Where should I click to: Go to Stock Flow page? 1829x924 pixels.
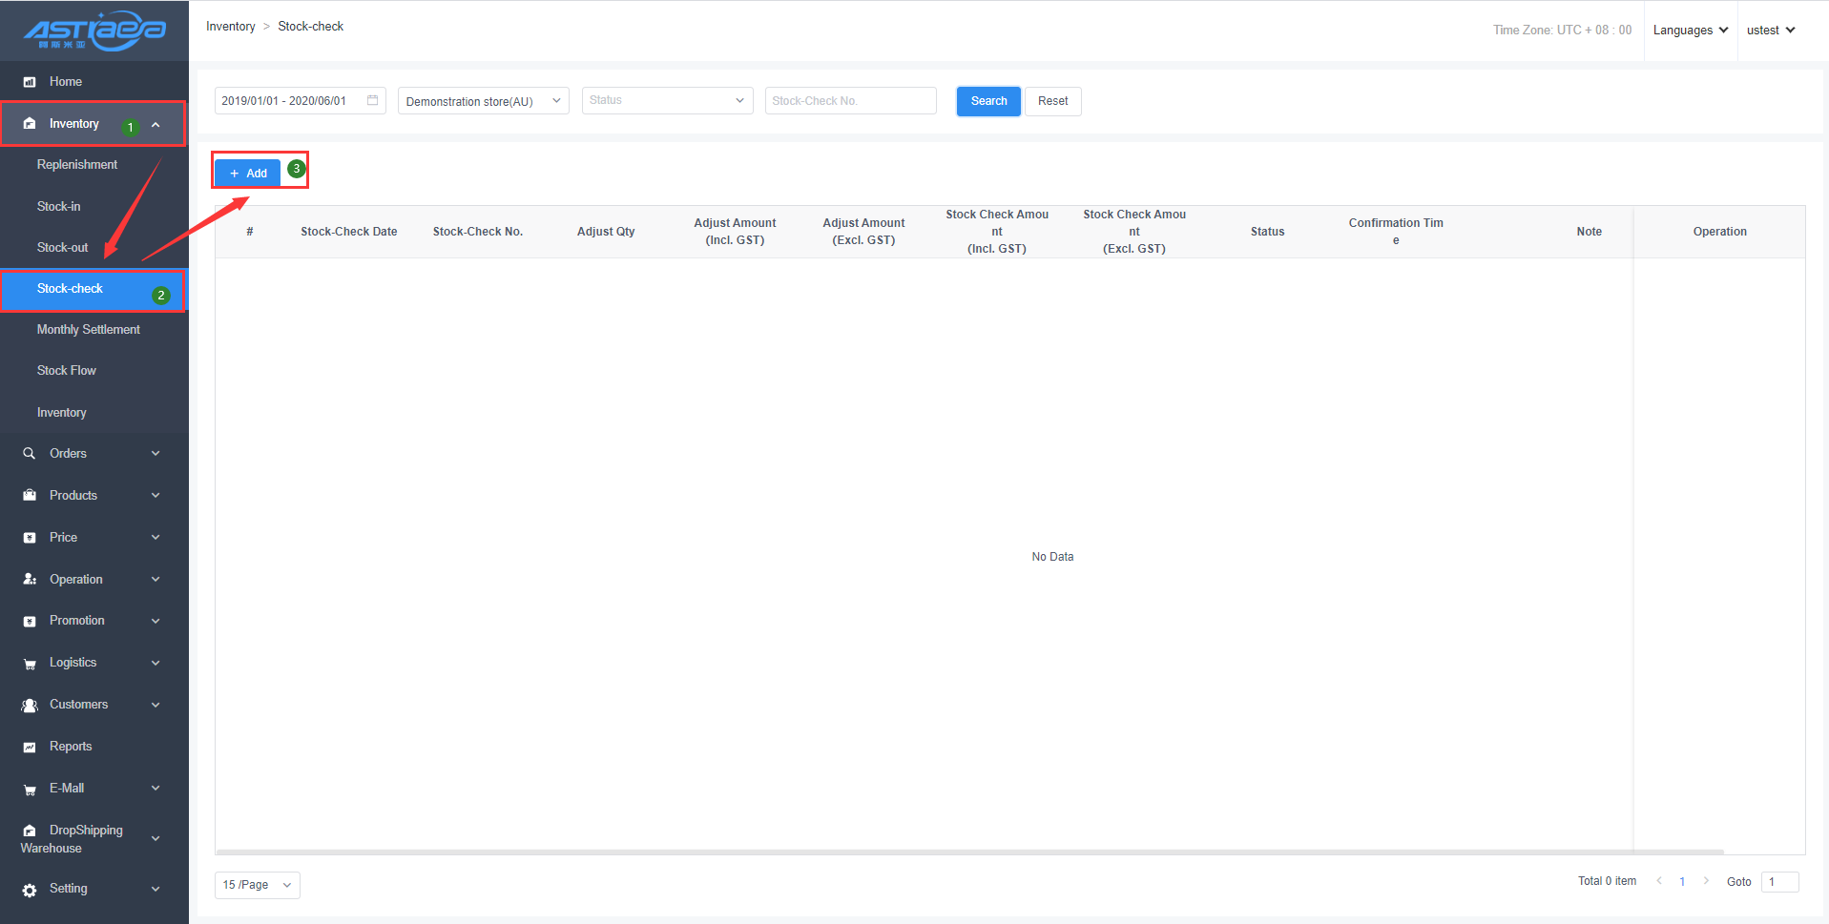coord(66,371)
